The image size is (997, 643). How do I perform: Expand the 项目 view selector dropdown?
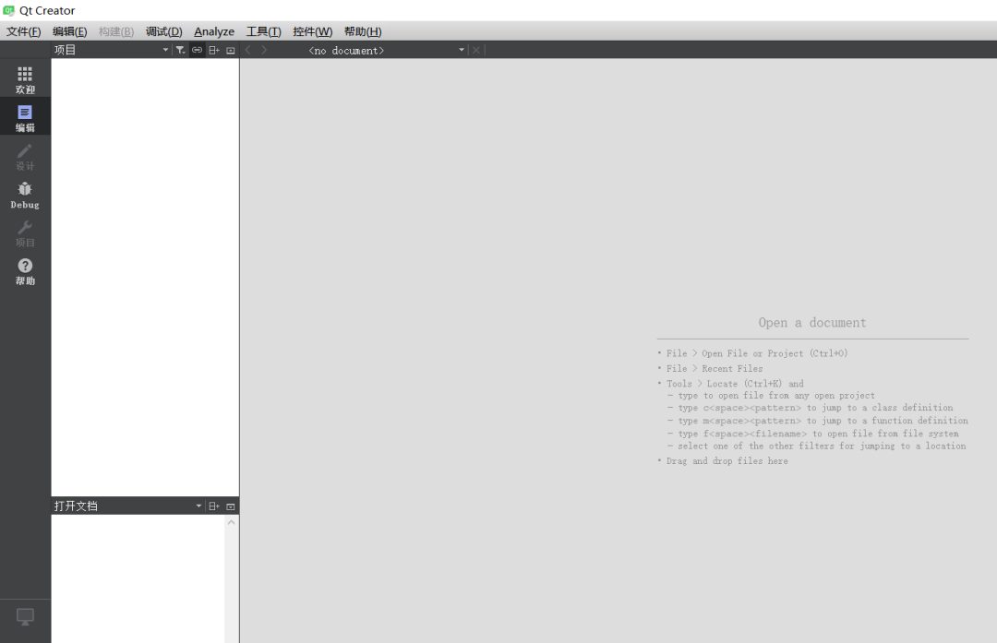165,50
